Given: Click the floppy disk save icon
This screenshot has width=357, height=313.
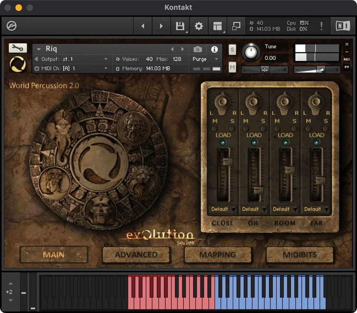Looking at the screenshot, I should 180,26.
